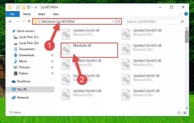Click the pin icon next to Music
This screenshot has height=123, width=194.
click(52, 61)
